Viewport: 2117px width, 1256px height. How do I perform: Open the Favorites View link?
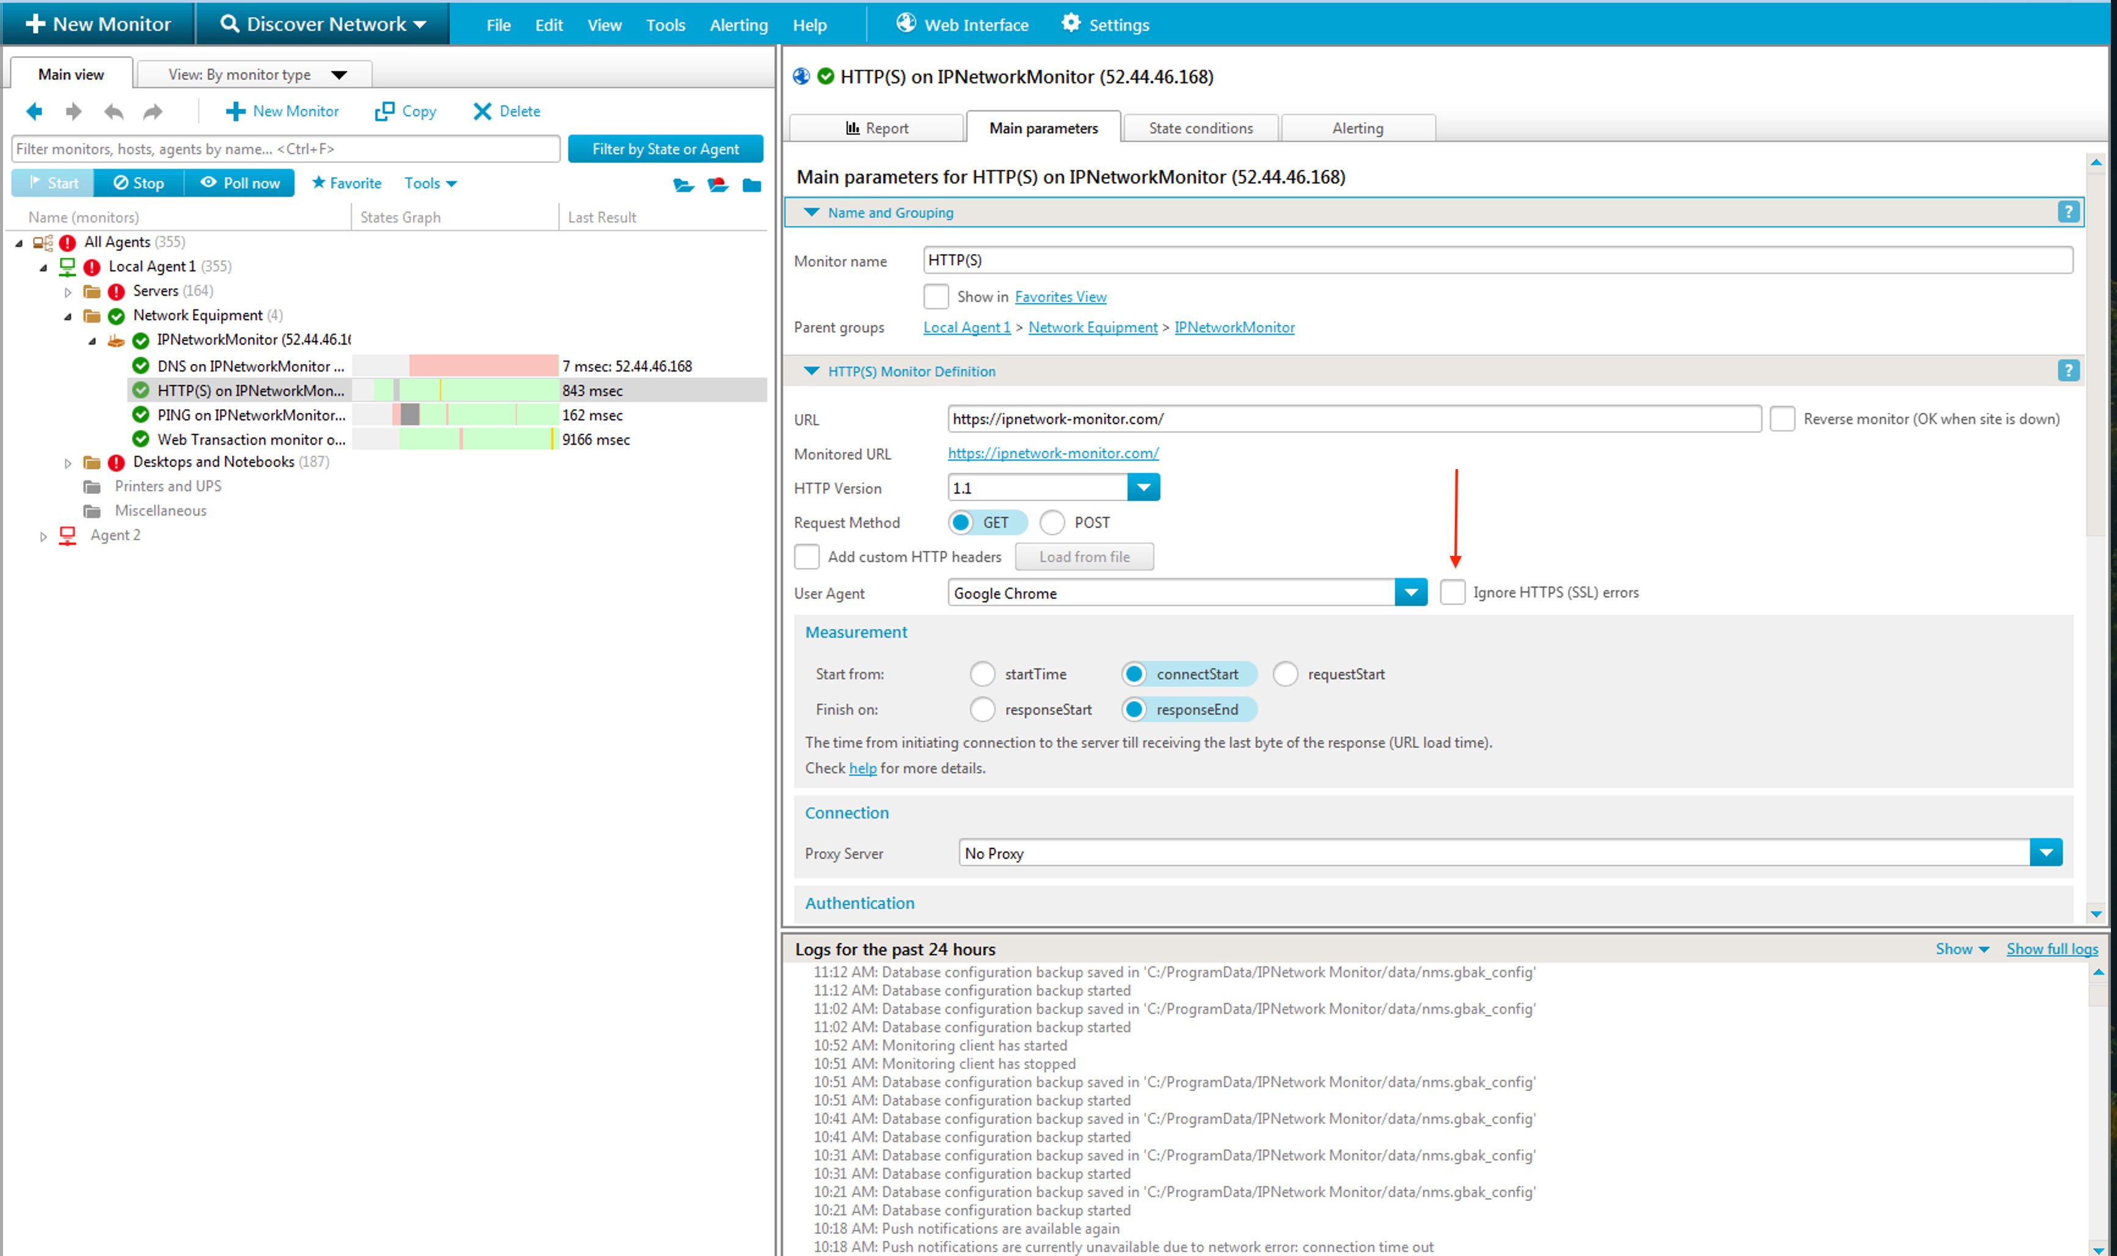[x=1060, y=297]
